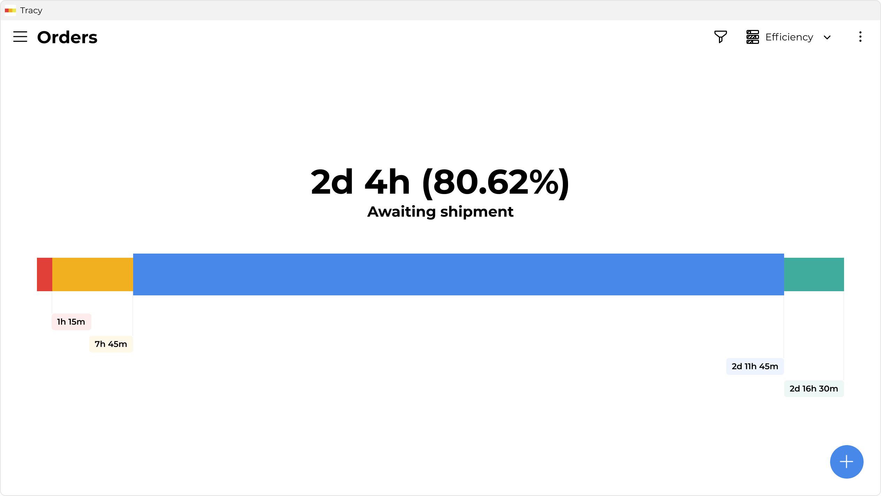Screen dimensions: 881x496
Task: Click the 7h 45m time label
Action: coord(111,344)
